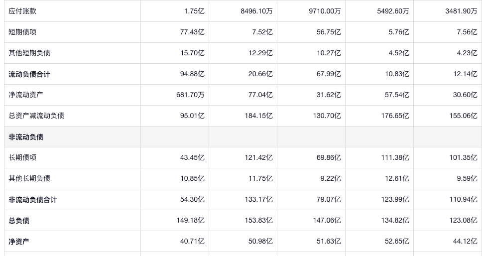Select the 净资产 row header
This screenshot has height=256, width=484.
pyautogui.click(x=19, y=242)
